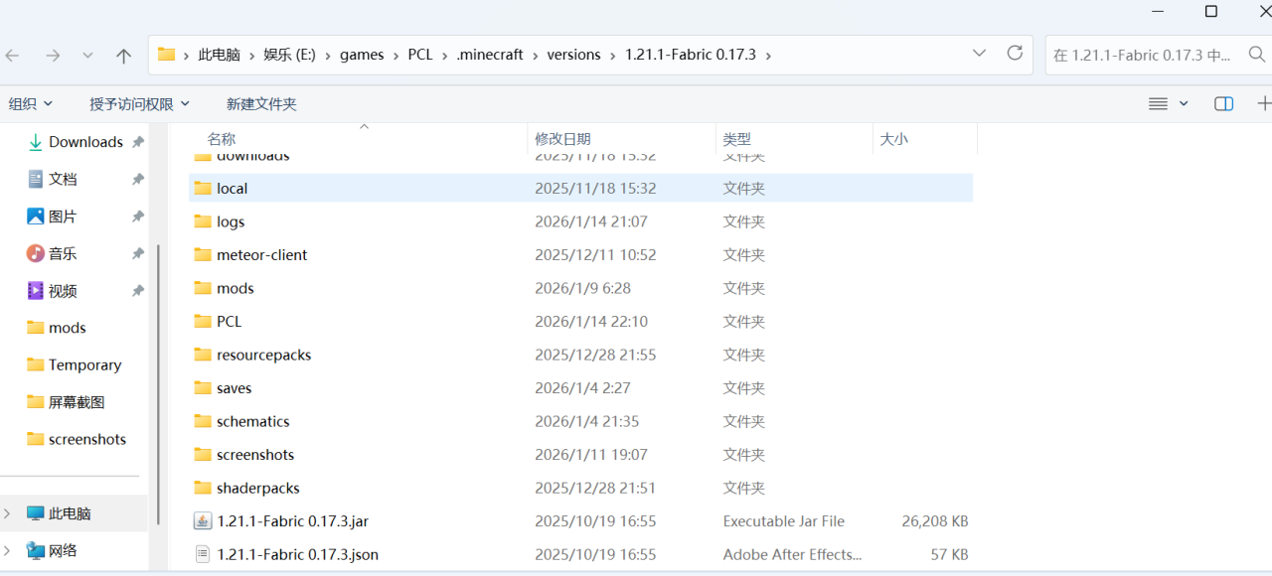The image size is (1272, 576).
Task: Open the address bar history dropdown
Action: 979,54
